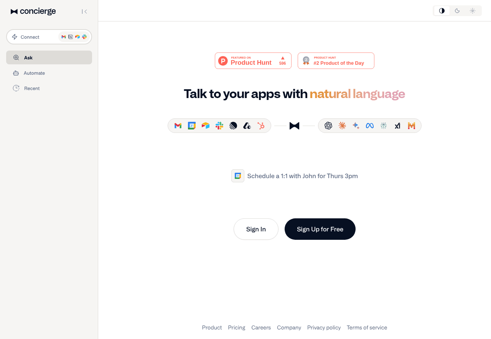Click the OpenAI icon in models row
491x339 pixels.
328,126
